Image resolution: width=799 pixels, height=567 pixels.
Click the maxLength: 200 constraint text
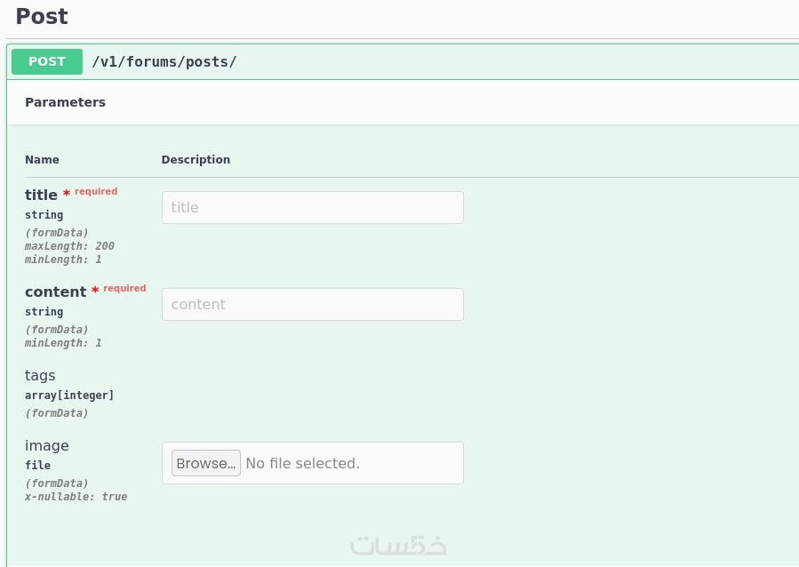click(69, 246)
